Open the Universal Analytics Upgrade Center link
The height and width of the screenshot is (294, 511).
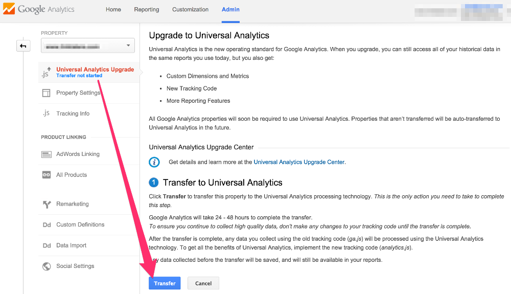[x=299, y=162]
